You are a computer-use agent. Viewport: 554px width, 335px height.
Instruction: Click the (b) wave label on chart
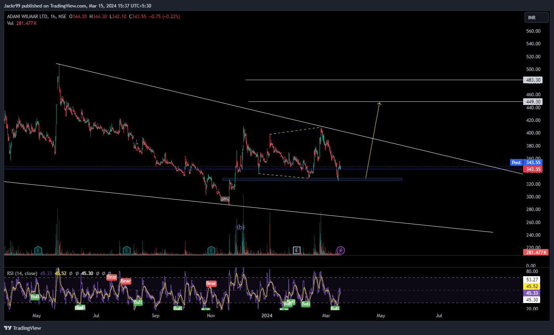[240, 227]
